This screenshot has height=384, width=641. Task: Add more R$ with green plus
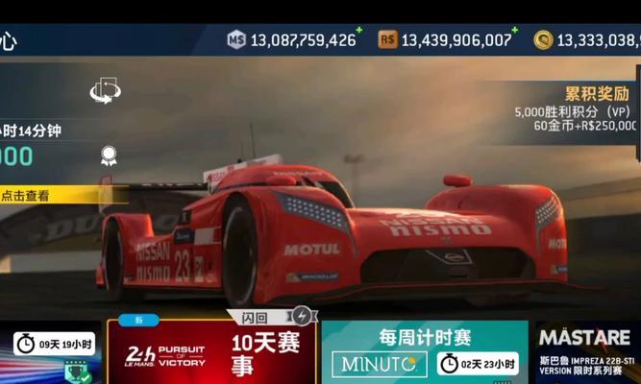515,30
